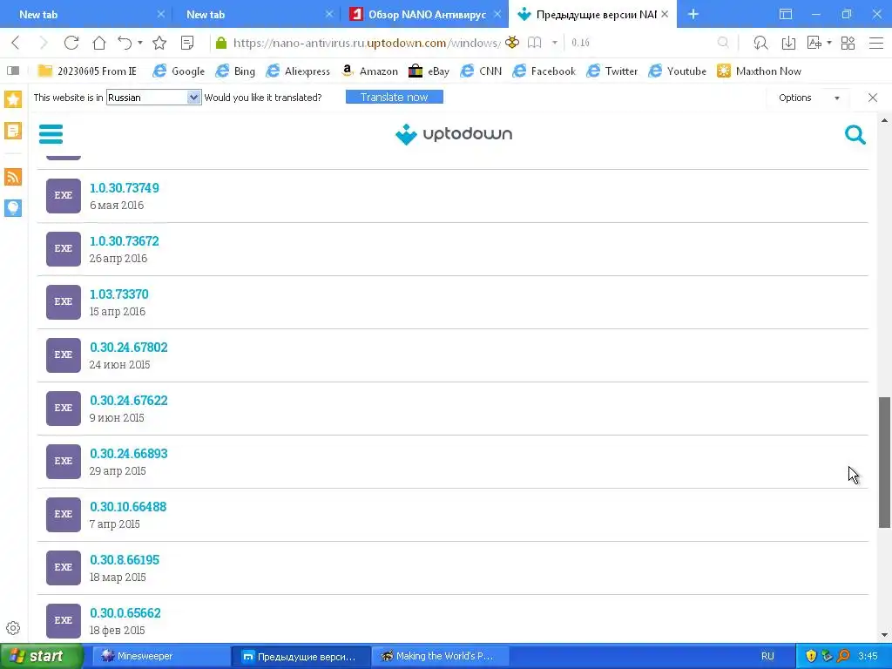Open version 0.30.24.67622 link
This screenshot has height=669, width=892.
point(129,401)
